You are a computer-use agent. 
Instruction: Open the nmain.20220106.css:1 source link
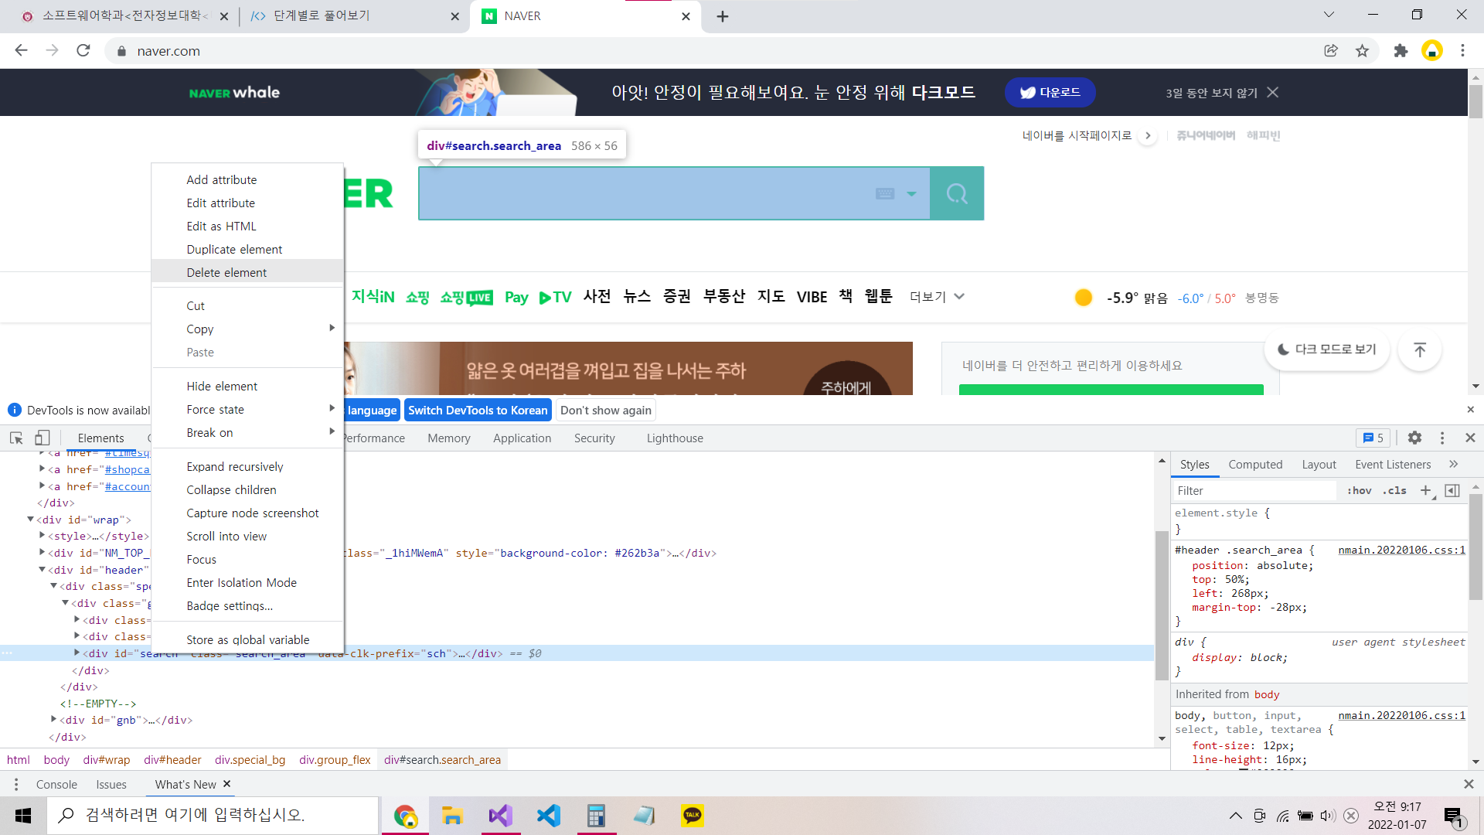pyautogui.click(x=1401, y=550)
